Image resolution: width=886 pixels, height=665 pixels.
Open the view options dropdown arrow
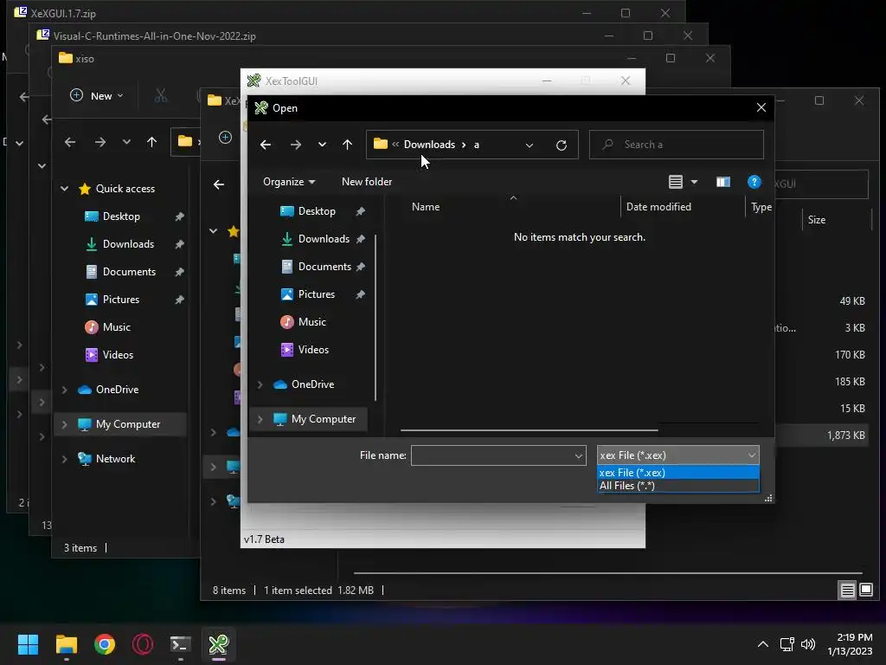coord(695,182)
